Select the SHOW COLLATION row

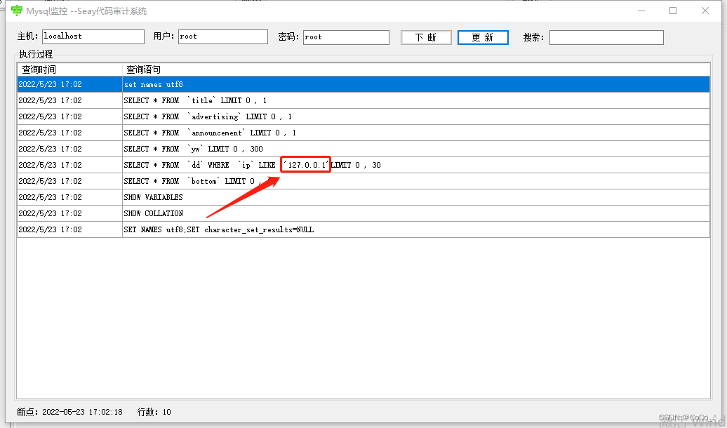(363, 213)
